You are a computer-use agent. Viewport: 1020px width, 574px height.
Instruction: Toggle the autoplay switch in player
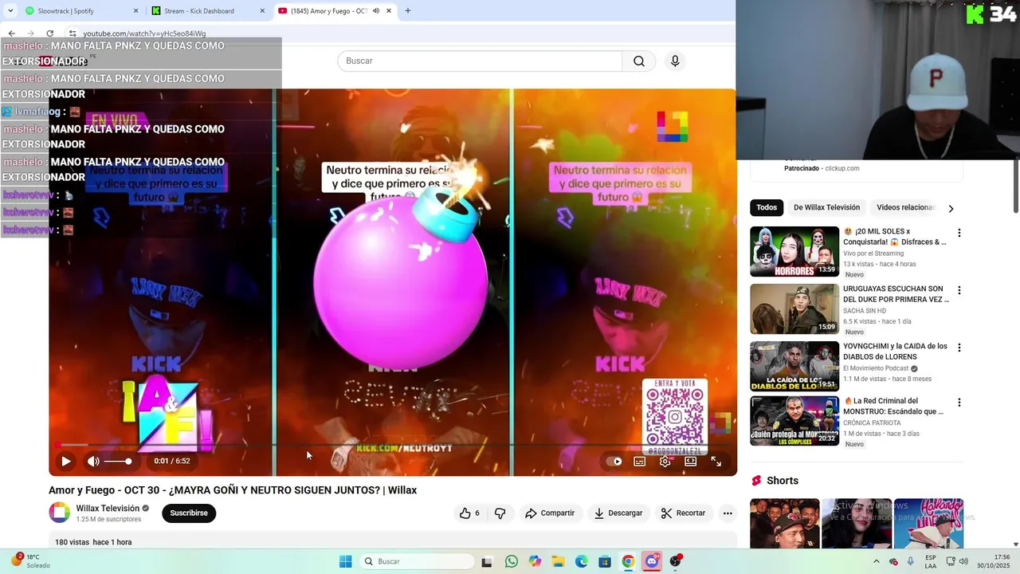(614, 461)
